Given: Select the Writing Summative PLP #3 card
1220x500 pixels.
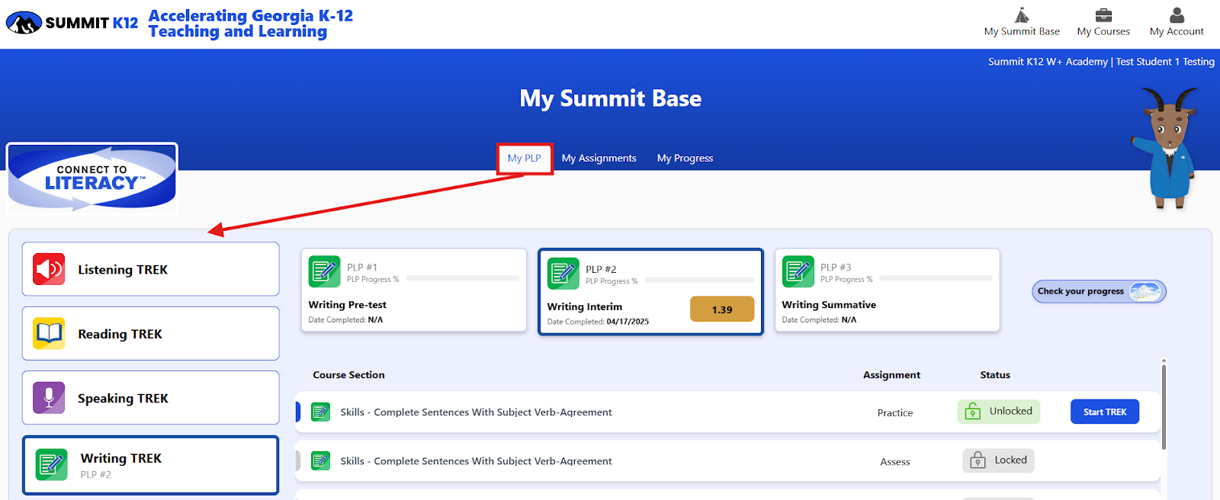Looking at the screenshot, I should click(888, 290).
